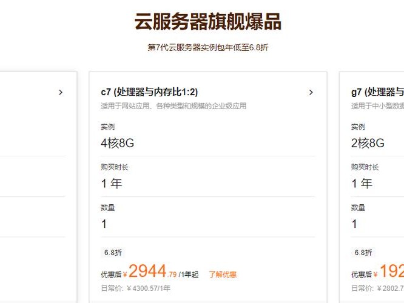404x303 pixels.
Task: Click the 购买时长 label in g7 card
Action: (x=365, y=167)
